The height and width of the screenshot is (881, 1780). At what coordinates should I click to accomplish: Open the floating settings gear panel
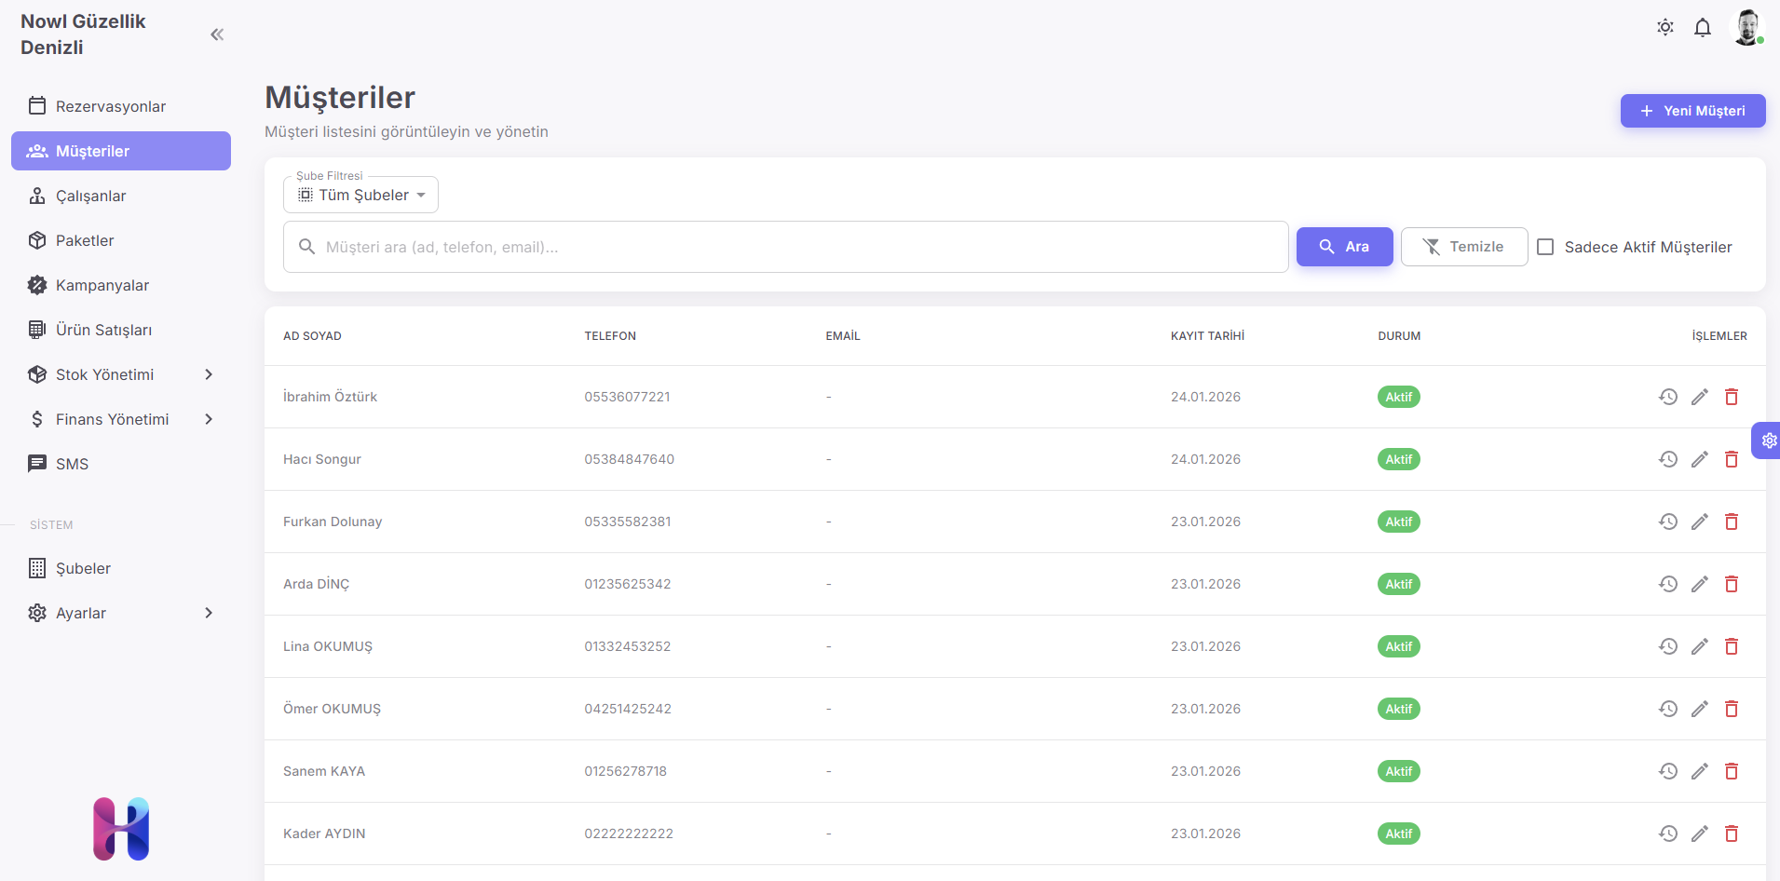pyautogui.click(x=1768, y=440)
